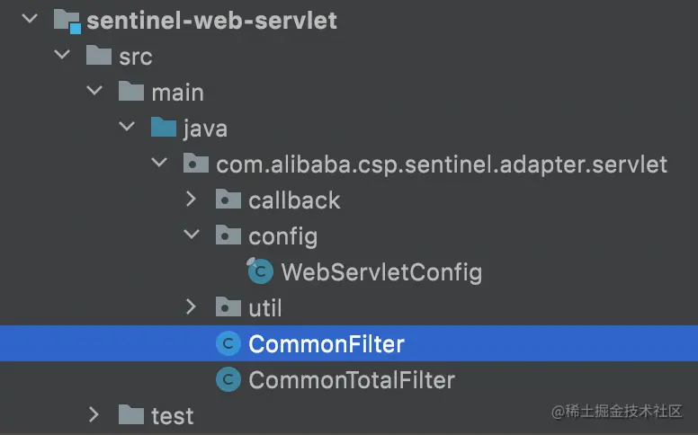The image size is (698, 435).
Task: Select the CommonTotalFilter class file
Action: (x=352, y=379)
